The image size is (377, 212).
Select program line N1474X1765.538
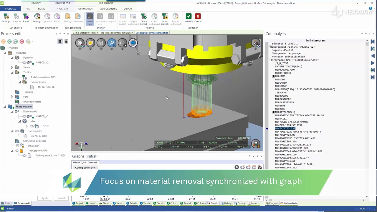point(285,128)
